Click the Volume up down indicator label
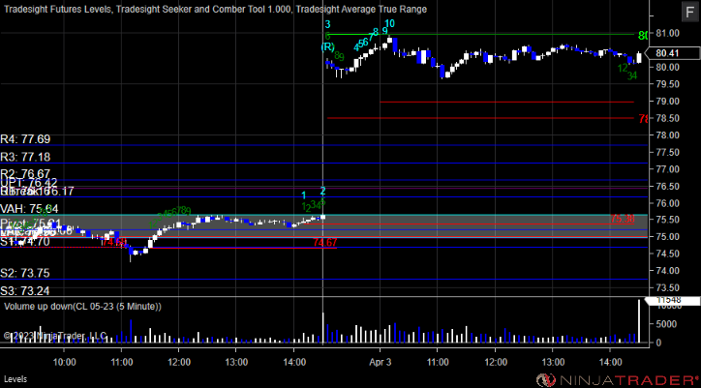701x388 pixels. pyautogui.click(x=82, y=307)
